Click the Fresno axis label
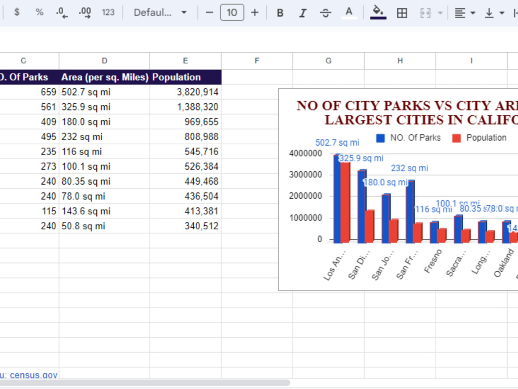The height and width of the screenshot is (389, 518). pos(433,261)
